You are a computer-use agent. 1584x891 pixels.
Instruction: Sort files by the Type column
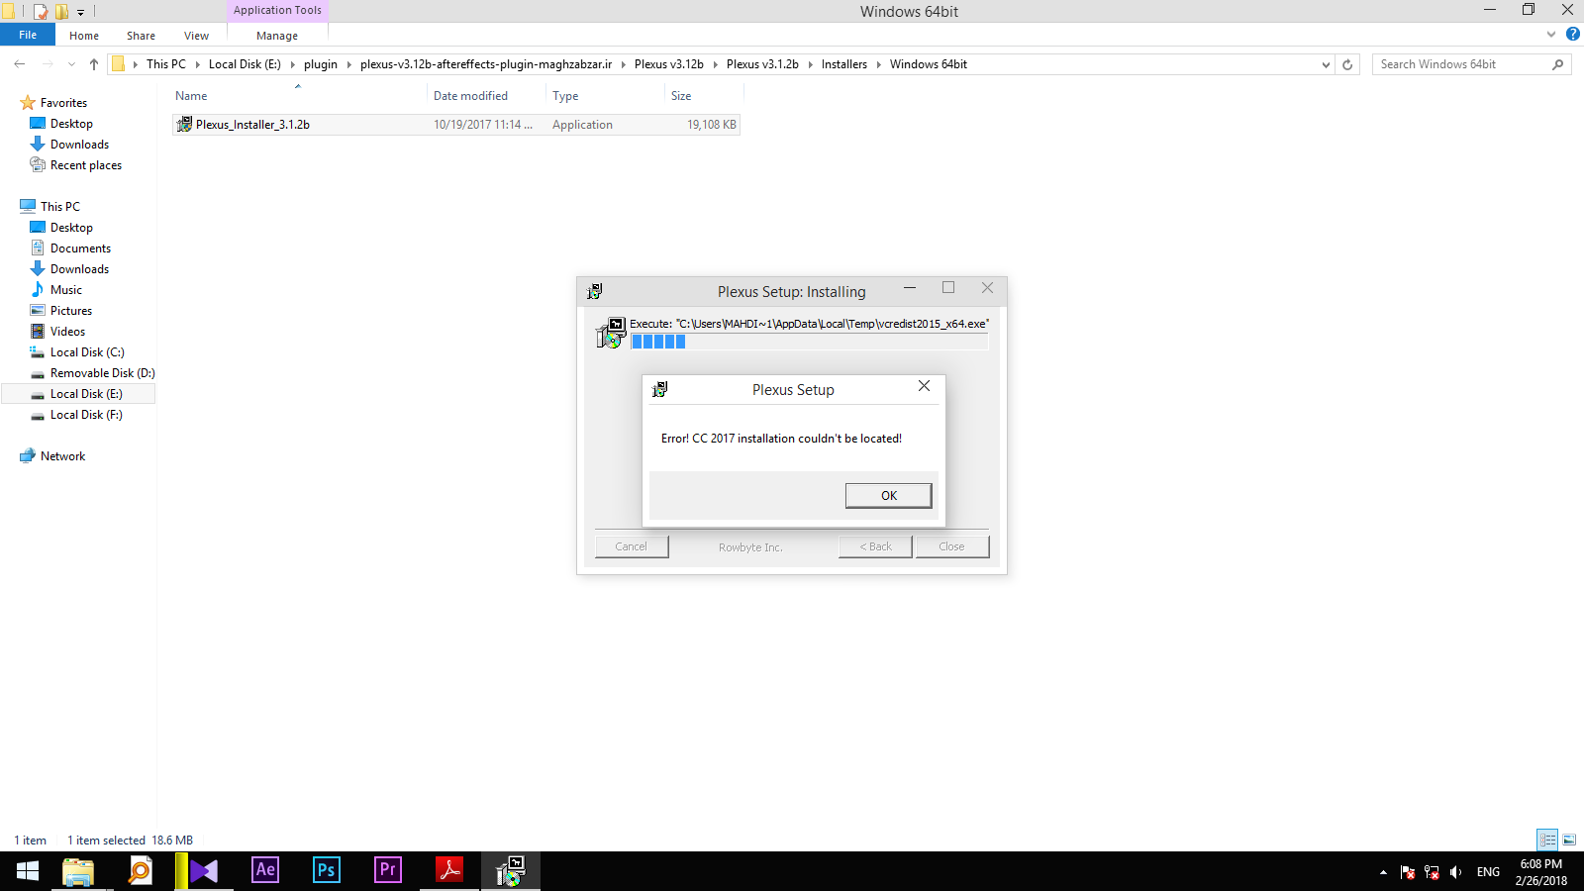565,96
